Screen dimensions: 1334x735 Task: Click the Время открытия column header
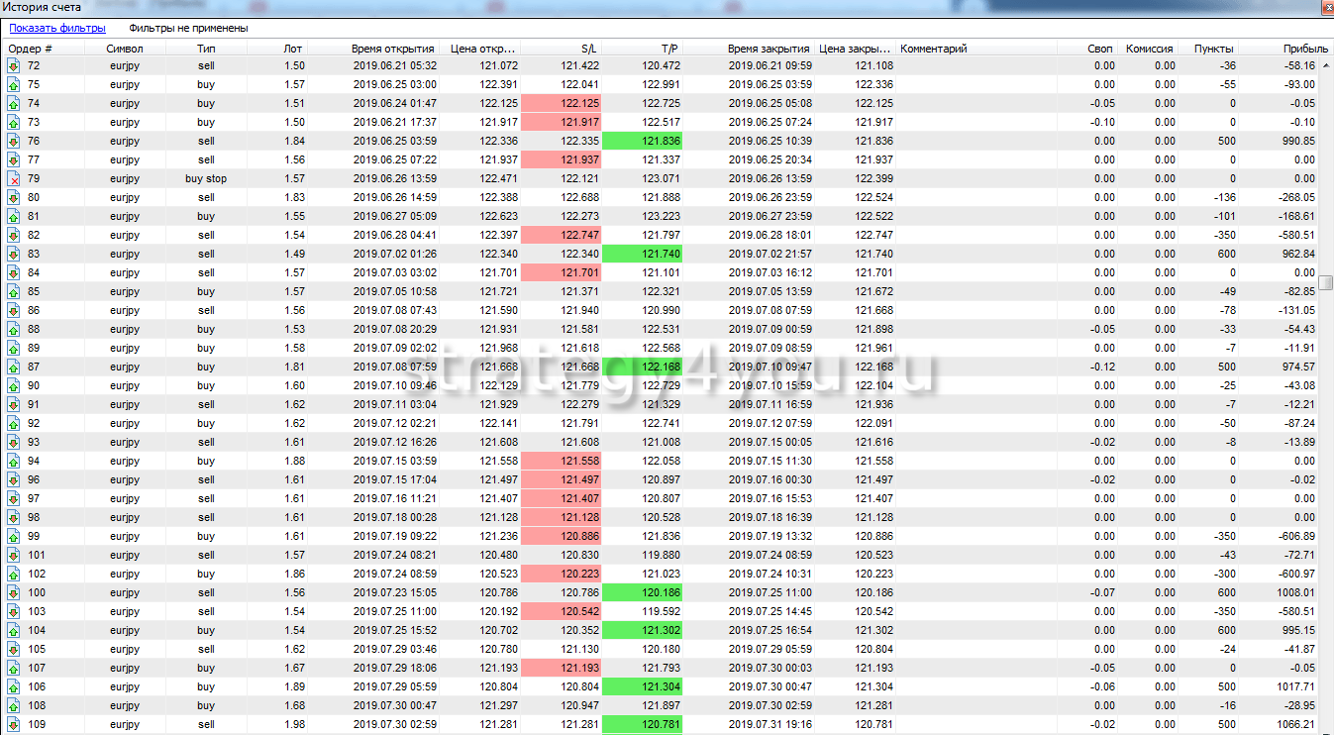click(x=392, y=48)
